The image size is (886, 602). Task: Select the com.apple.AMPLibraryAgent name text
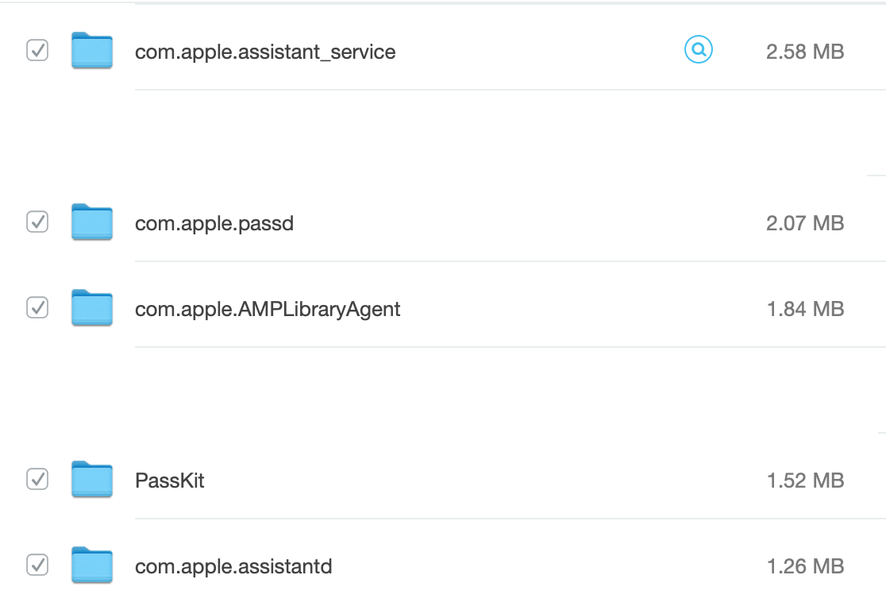tap(268, 309)
